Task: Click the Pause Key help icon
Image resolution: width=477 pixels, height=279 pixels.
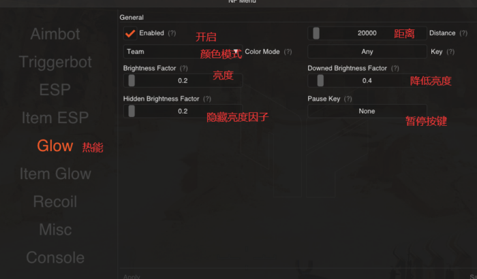Action: tap(348, 99)
